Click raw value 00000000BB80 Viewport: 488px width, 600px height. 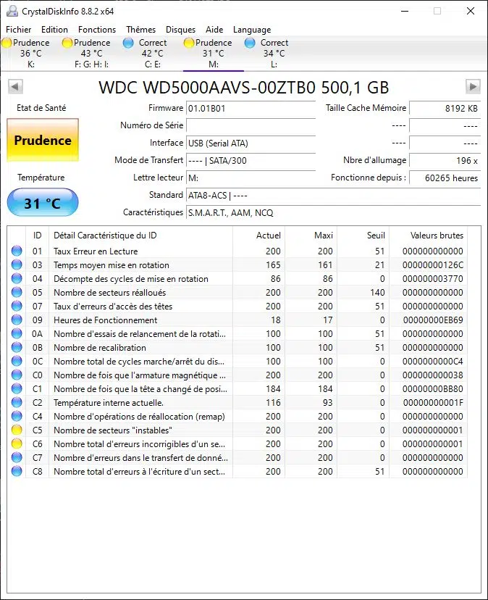point(433,389)
